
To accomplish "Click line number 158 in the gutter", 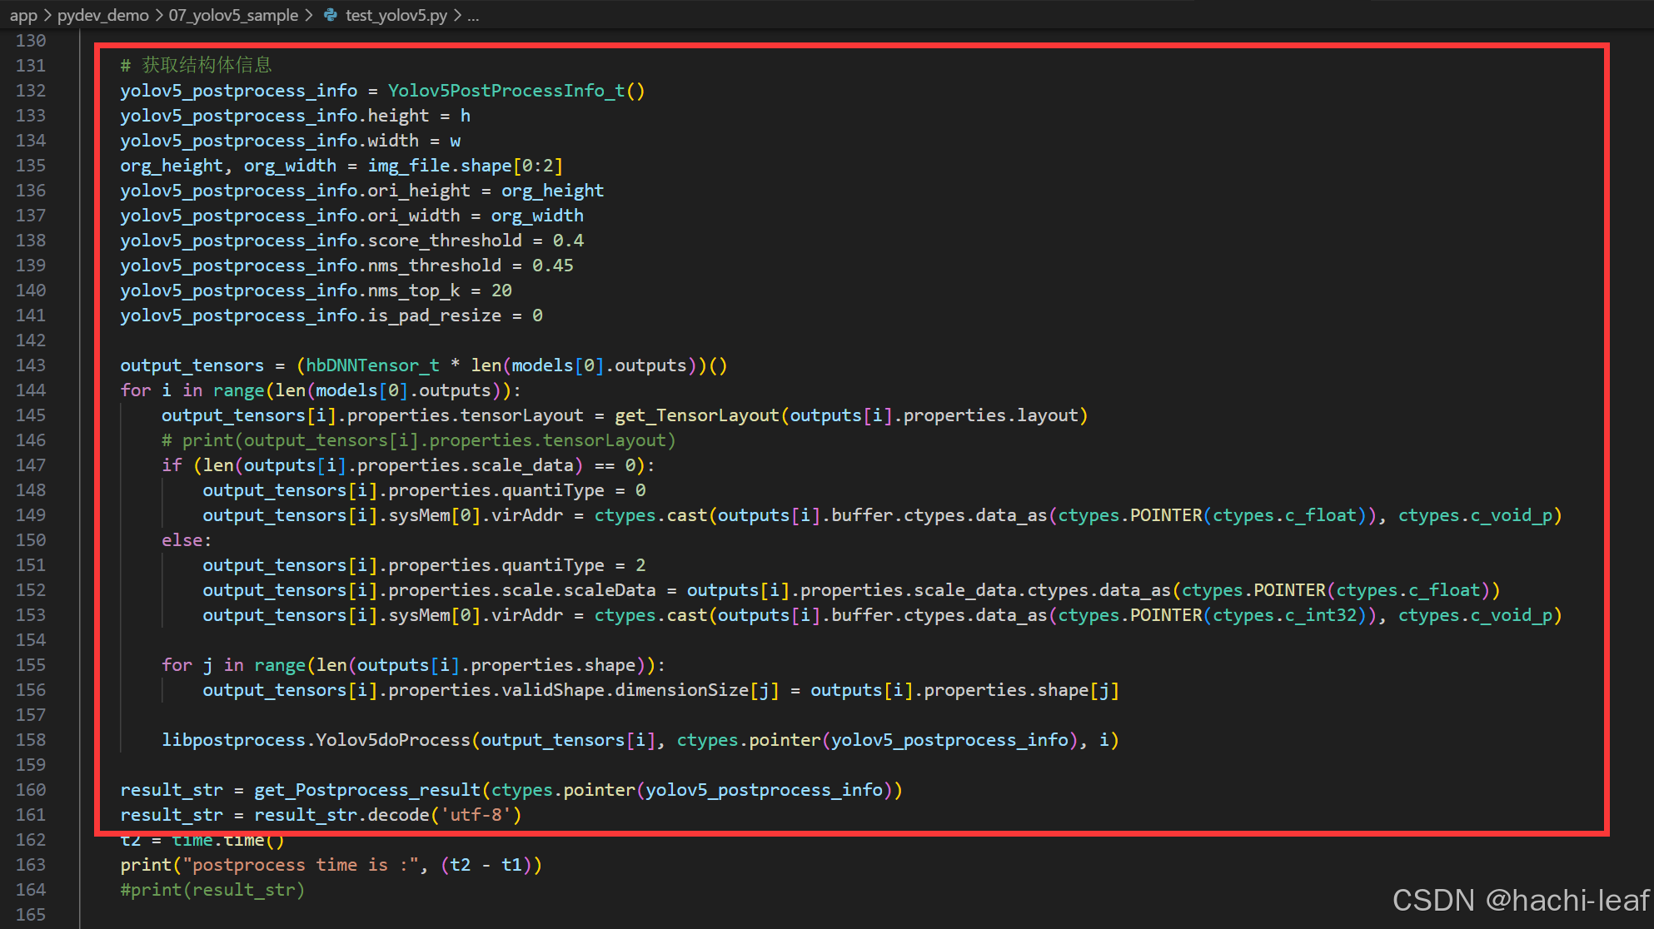I will click(x=31, y=739).
